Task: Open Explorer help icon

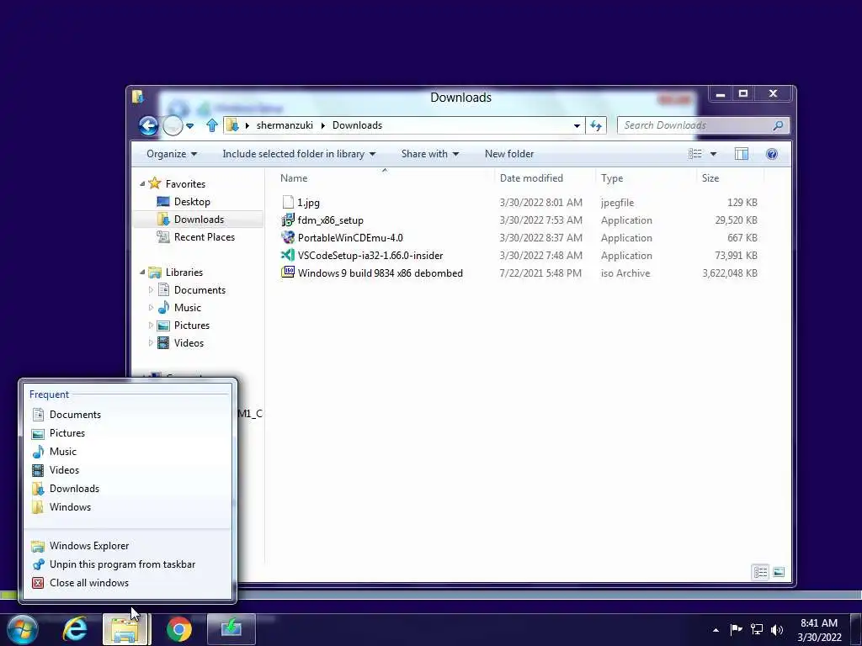Action: pyautogui.click(x=772, y=154)
